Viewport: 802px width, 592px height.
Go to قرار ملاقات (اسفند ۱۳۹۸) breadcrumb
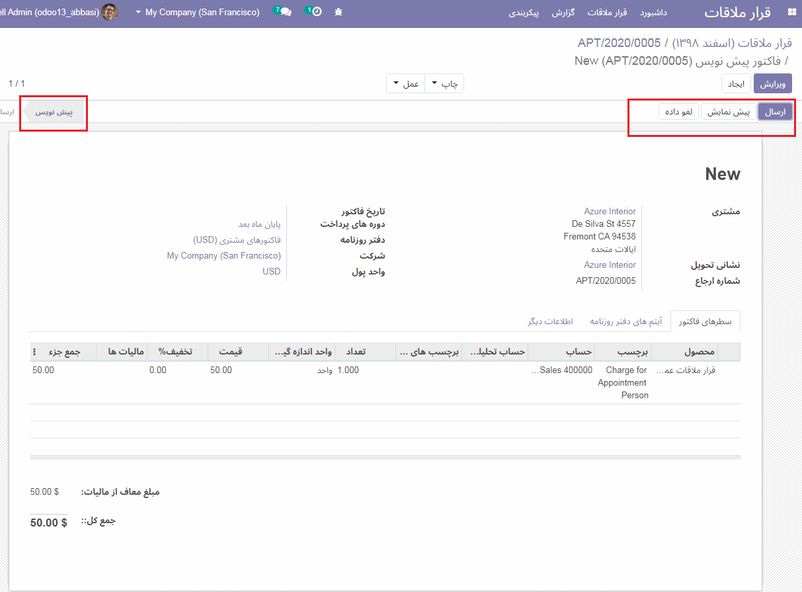732,43
